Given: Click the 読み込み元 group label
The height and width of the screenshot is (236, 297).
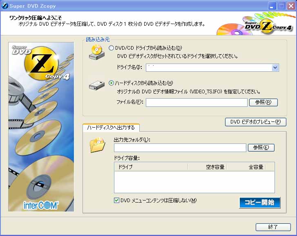Looking at the screenshot, I should pyautogui.click(x=98, y=40).
